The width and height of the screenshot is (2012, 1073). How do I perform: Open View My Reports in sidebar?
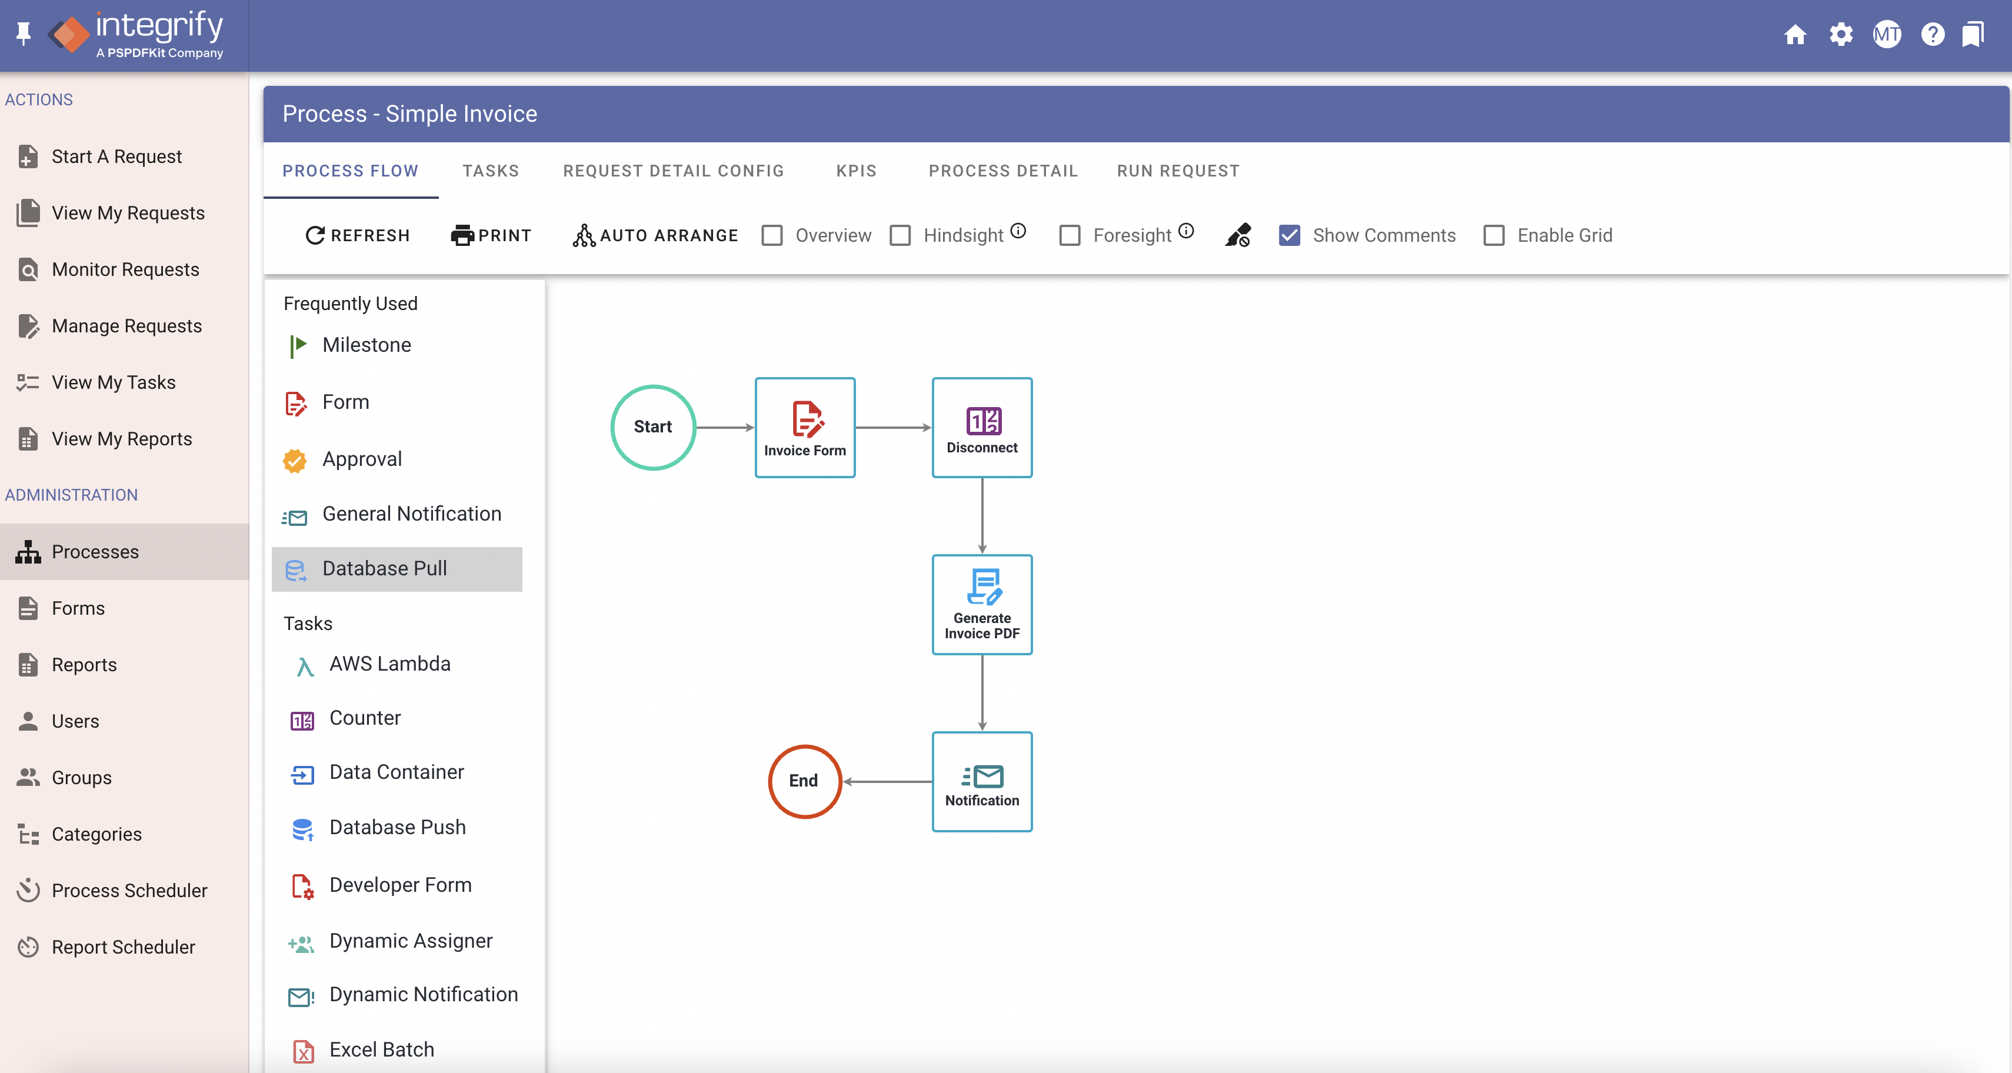124,439
